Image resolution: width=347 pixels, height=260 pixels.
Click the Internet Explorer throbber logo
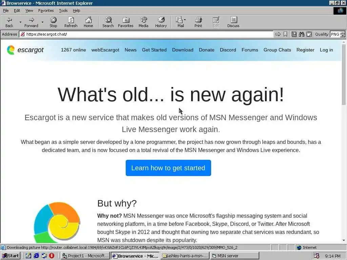click(340, 11)
